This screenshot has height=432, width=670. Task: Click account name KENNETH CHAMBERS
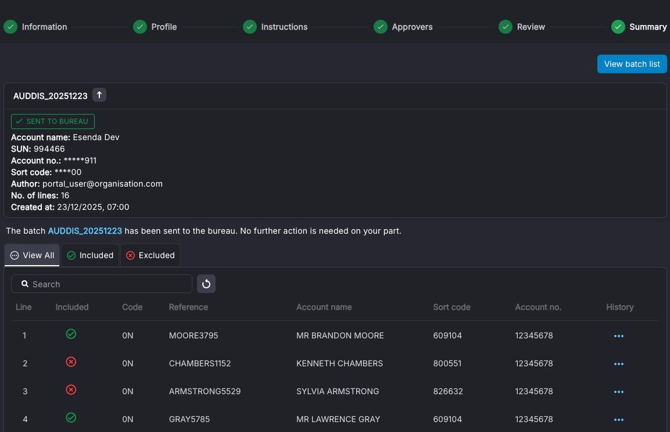[339, 363]
